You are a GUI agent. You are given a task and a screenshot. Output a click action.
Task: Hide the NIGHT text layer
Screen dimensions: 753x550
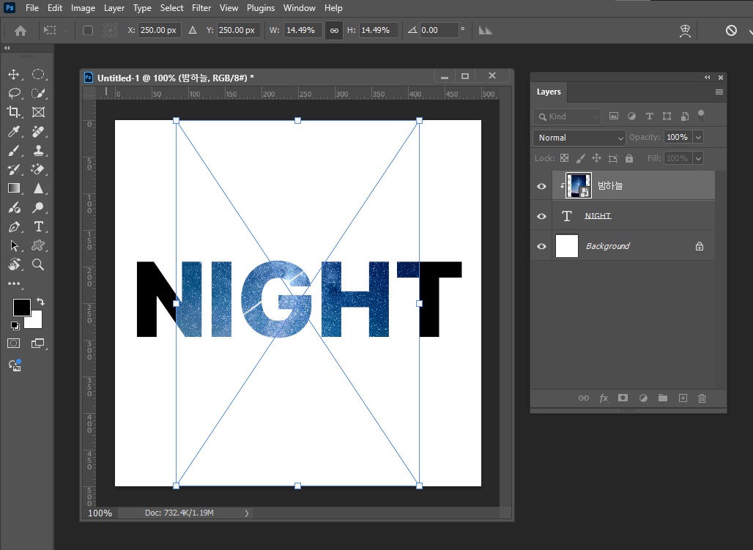click(x=541, y=216)
